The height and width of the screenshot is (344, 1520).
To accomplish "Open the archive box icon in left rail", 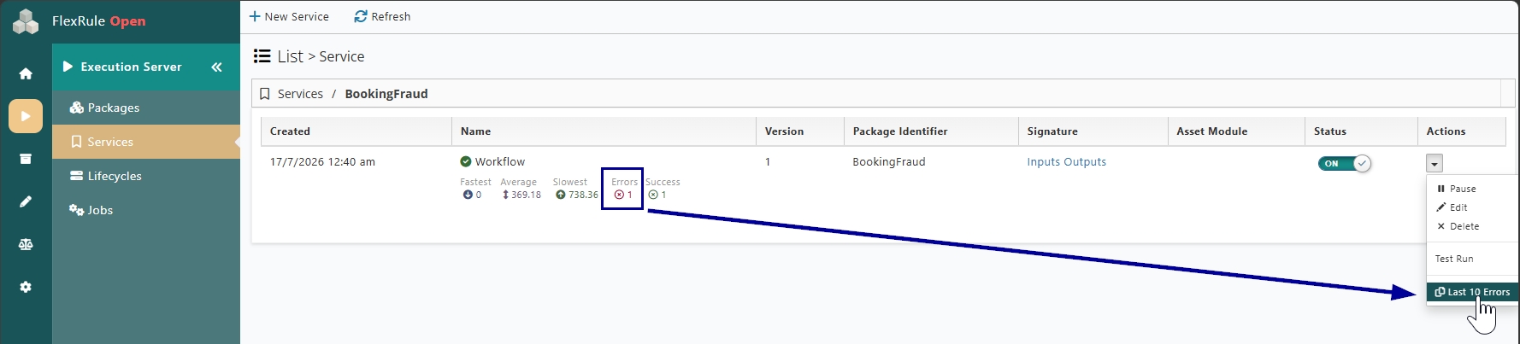I will click(26, 159).
